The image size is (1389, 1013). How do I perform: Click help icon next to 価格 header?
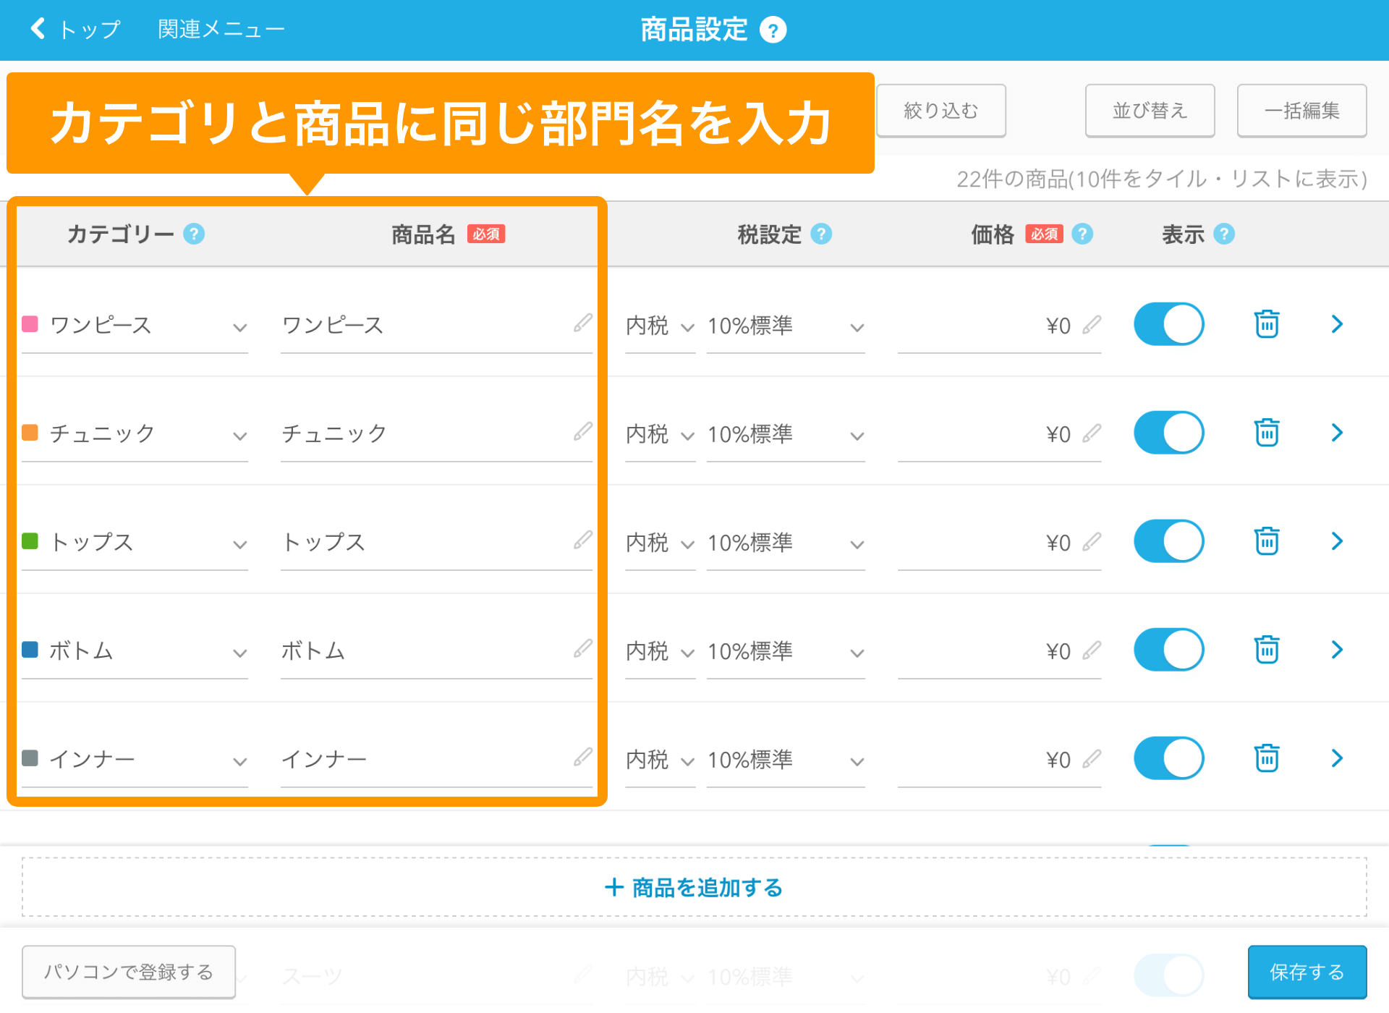pyautogui.click(x=1082, y=234)
